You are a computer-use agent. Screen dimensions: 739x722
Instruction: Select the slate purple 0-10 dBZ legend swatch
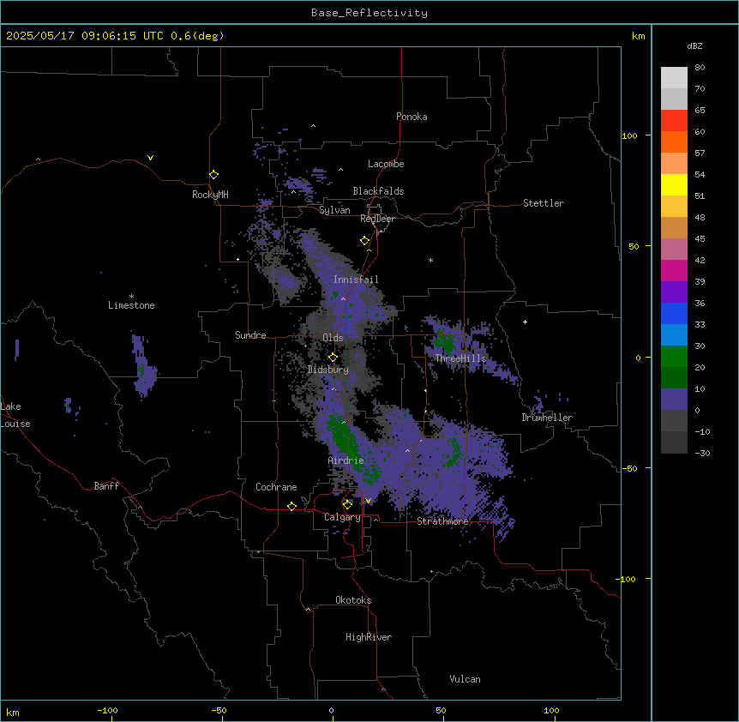pyautogui.click(x=674, y=400)
